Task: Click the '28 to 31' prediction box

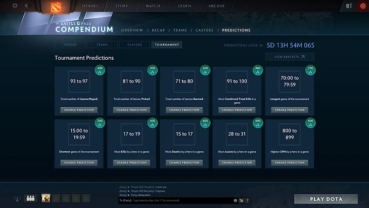Action: [237, 134]
